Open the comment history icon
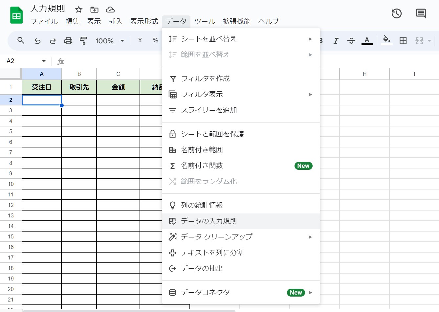The image size is (439, 312). click(420, 14)
